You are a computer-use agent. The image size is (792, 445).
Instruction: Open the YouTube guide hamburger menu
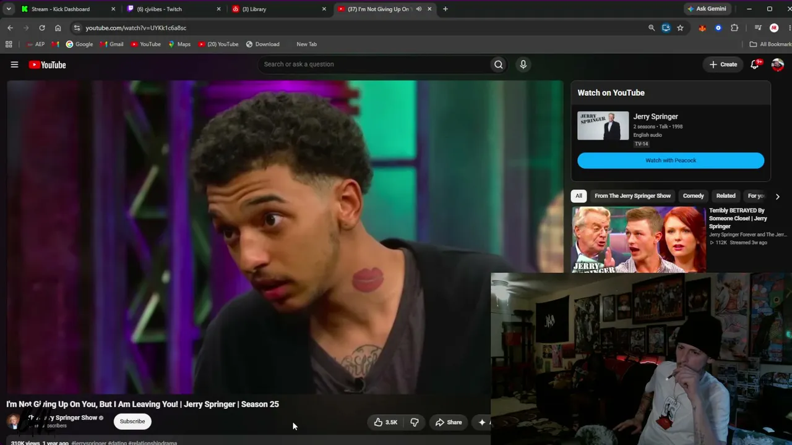(14, 64)
